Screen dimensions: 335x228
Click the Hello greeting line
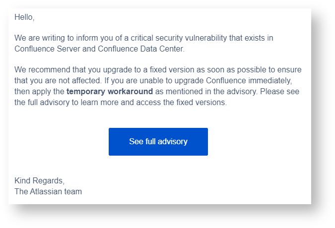tap(24, 17)
